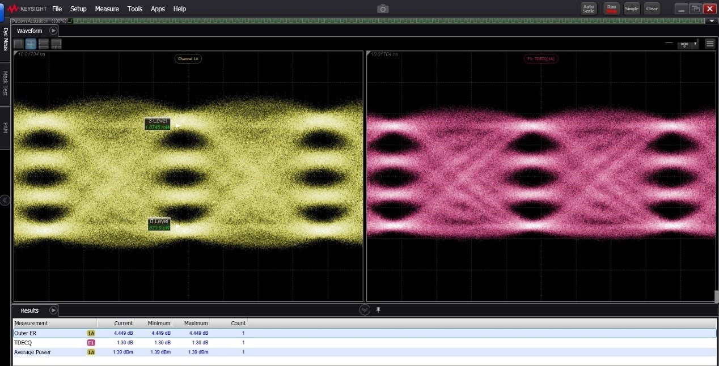
Task: Toggle the Channel 1A waveform label
Action: (188, 58)
